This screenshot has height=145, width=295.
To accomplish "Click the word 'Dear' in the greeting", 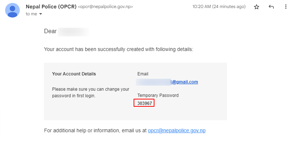I will 50,31.
